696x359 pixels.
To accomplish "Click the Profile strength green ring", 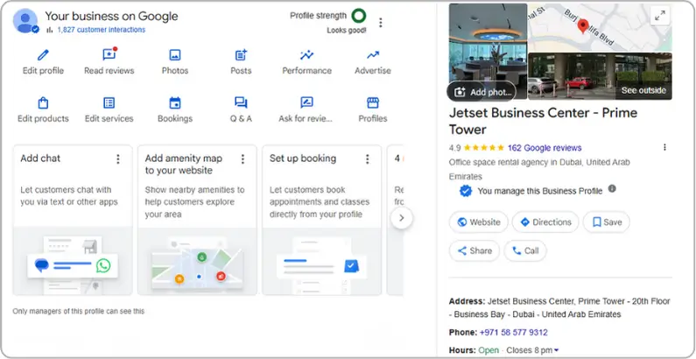I will pyautogui.click(x=359, y=16).
